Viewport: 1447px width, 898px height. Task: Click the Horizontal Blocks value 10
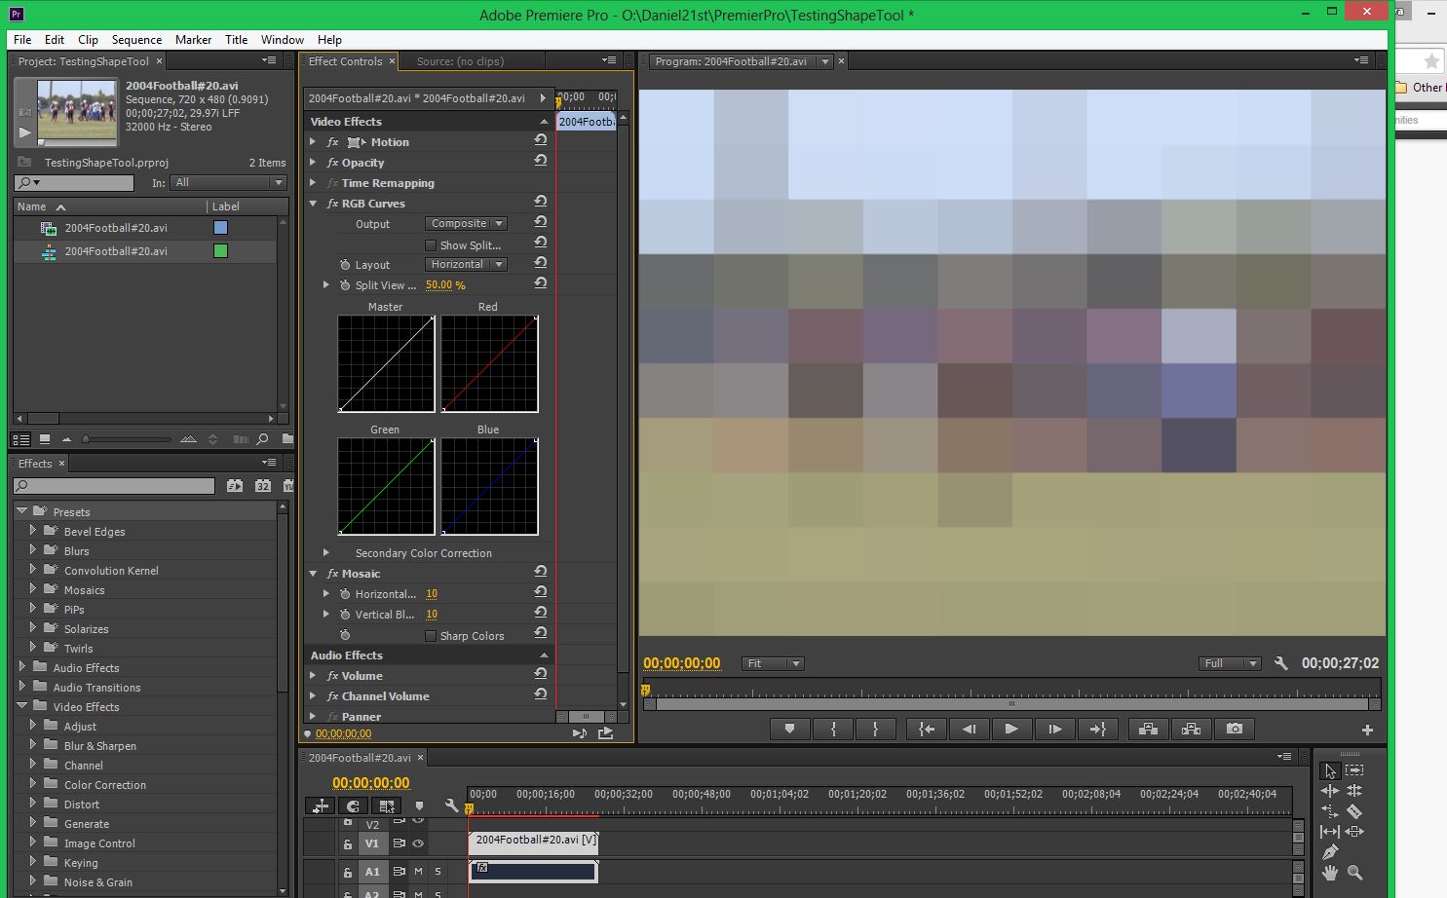point(432,594)
